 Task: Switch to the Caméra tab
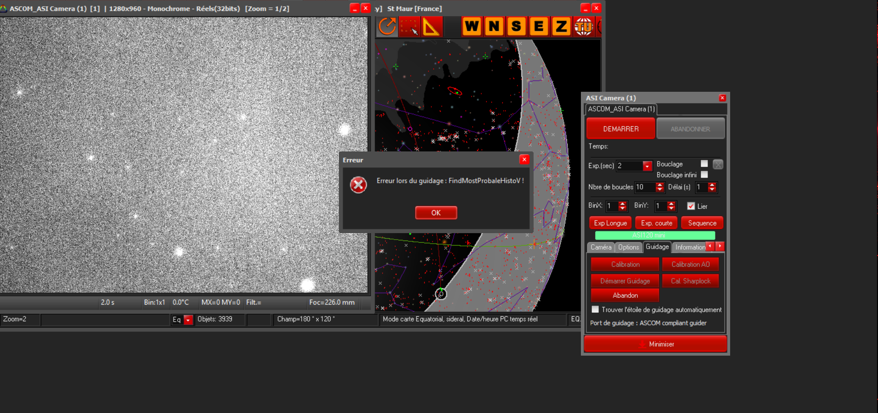tap(601, 247)
